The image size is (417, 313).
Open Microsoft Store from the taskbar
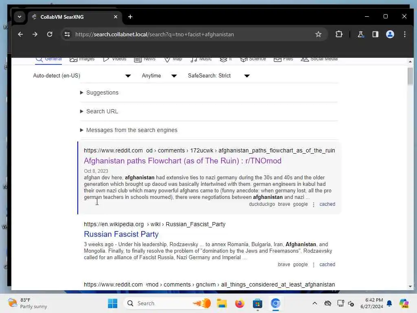[x=257, y=303]
